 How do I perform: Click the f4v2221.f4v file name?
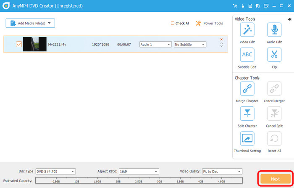point(57,45)
